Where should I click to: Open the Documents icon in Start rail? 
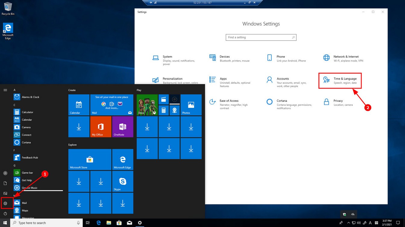tap(5, 183)
